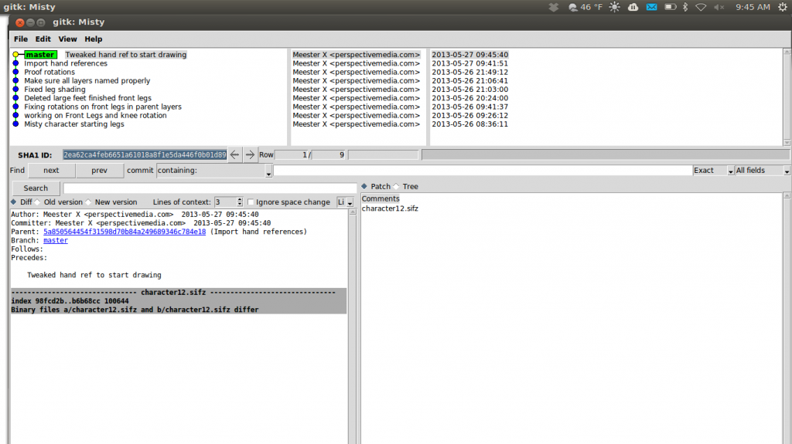Select commit Make sure all layers named properly
Image resolution: width=792 pixels, height=444 pixels.
pos(87,81)
